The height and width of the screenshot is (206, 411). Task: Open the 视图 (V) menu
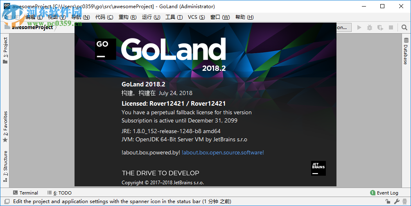(x=57, y=17)
